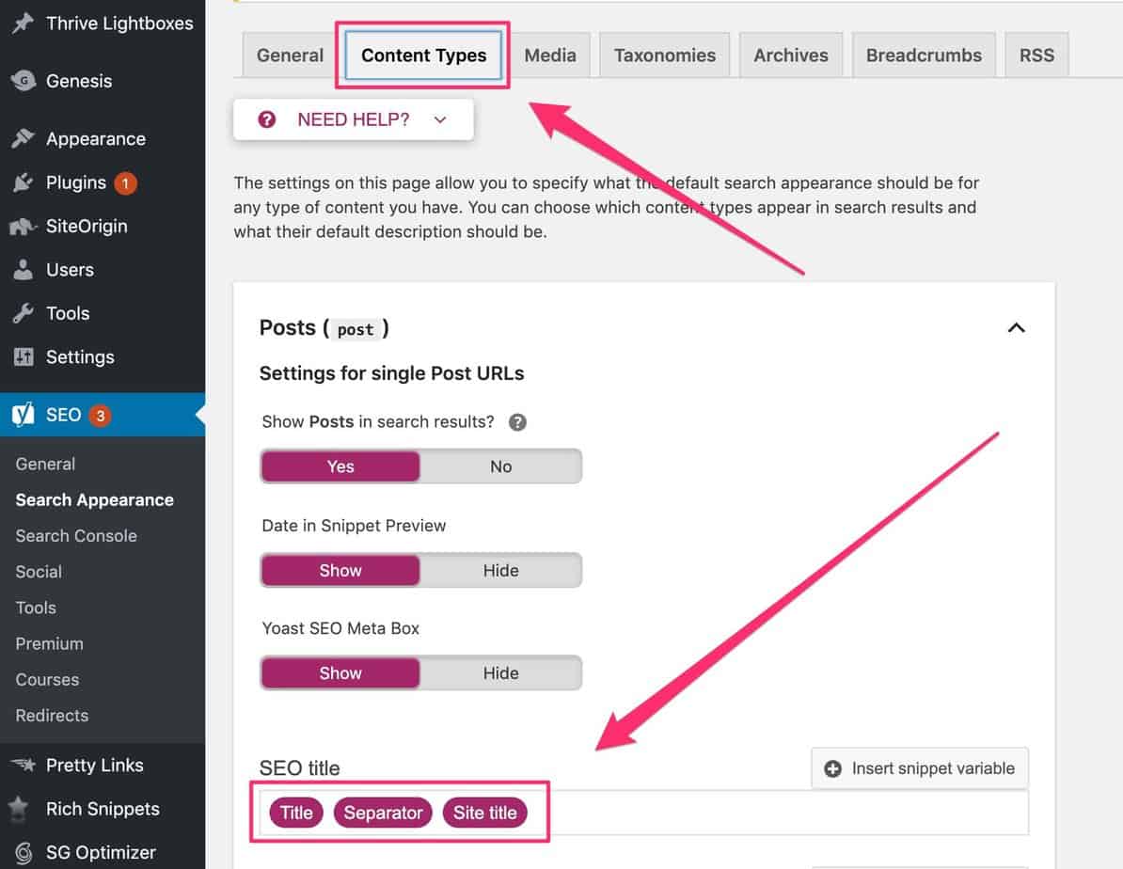Click the SiteOrigin icon in sidebar

tap(23, 227)
